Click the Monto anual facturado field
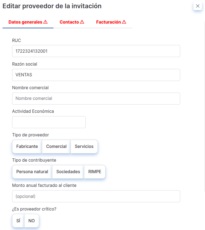The height and width of the screenshot is (230, 205). pos(96,196)
